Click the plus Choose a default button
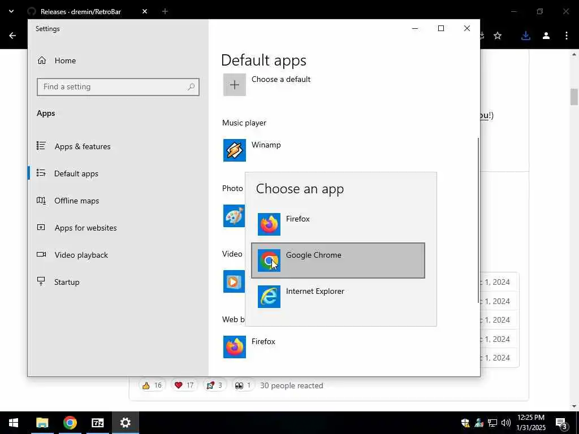This screenshot has height=434, width=579. 235,85
